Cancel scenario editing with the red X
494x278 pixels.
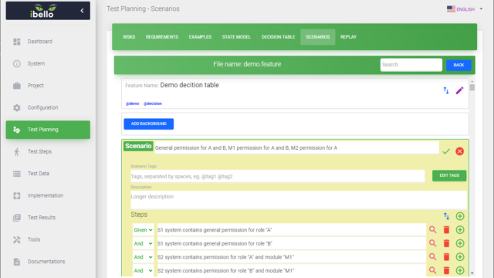(x=460, y=151)
